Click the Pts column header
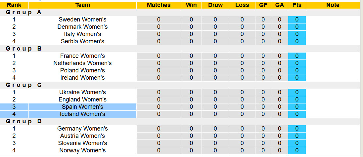The image size is (363, 157). (297, 5)
